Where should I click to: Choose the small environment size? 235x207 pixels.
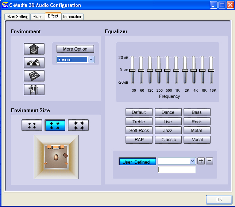(32, 125)
